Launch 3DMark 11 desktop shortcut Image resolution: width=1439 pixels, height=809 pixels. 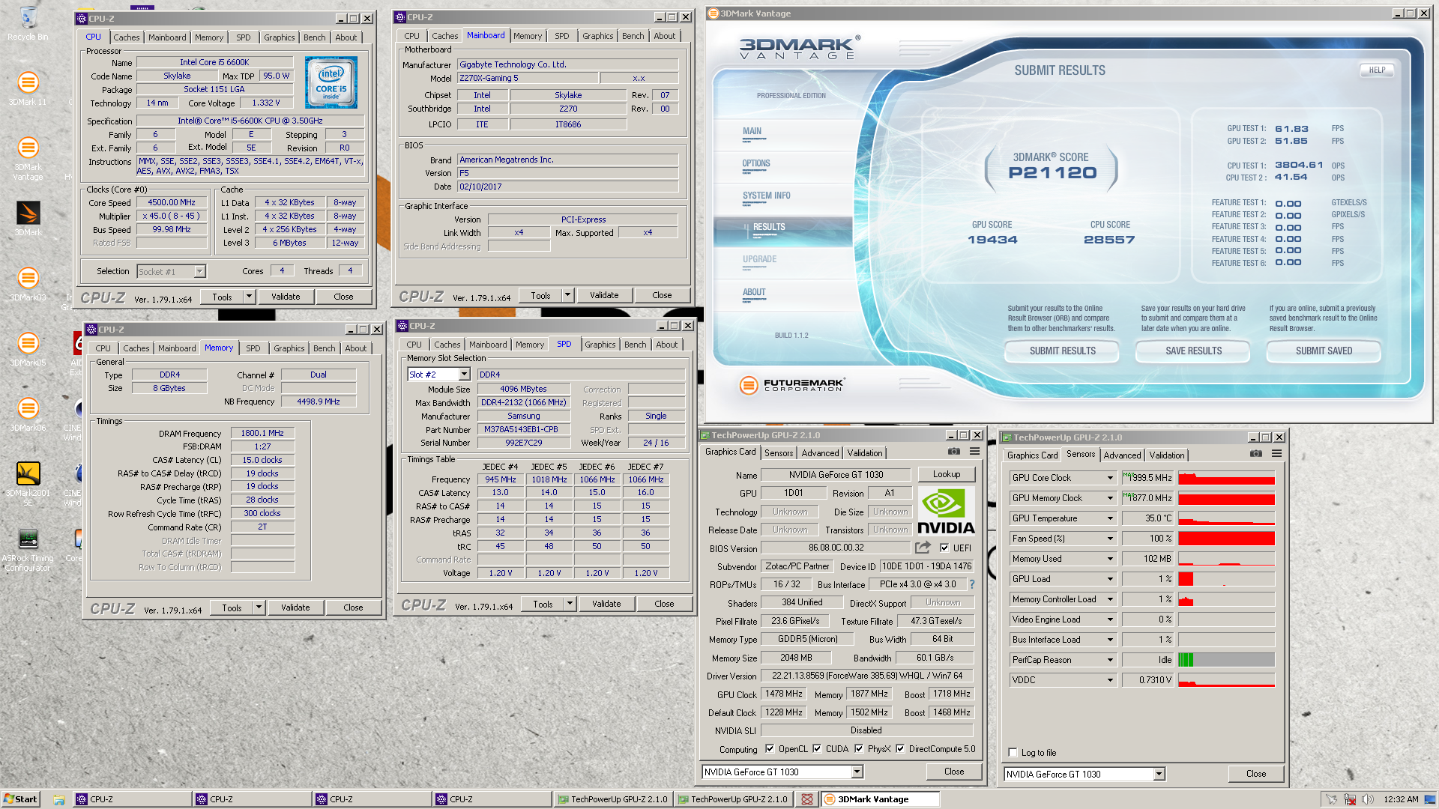click(x=28, y=88)
